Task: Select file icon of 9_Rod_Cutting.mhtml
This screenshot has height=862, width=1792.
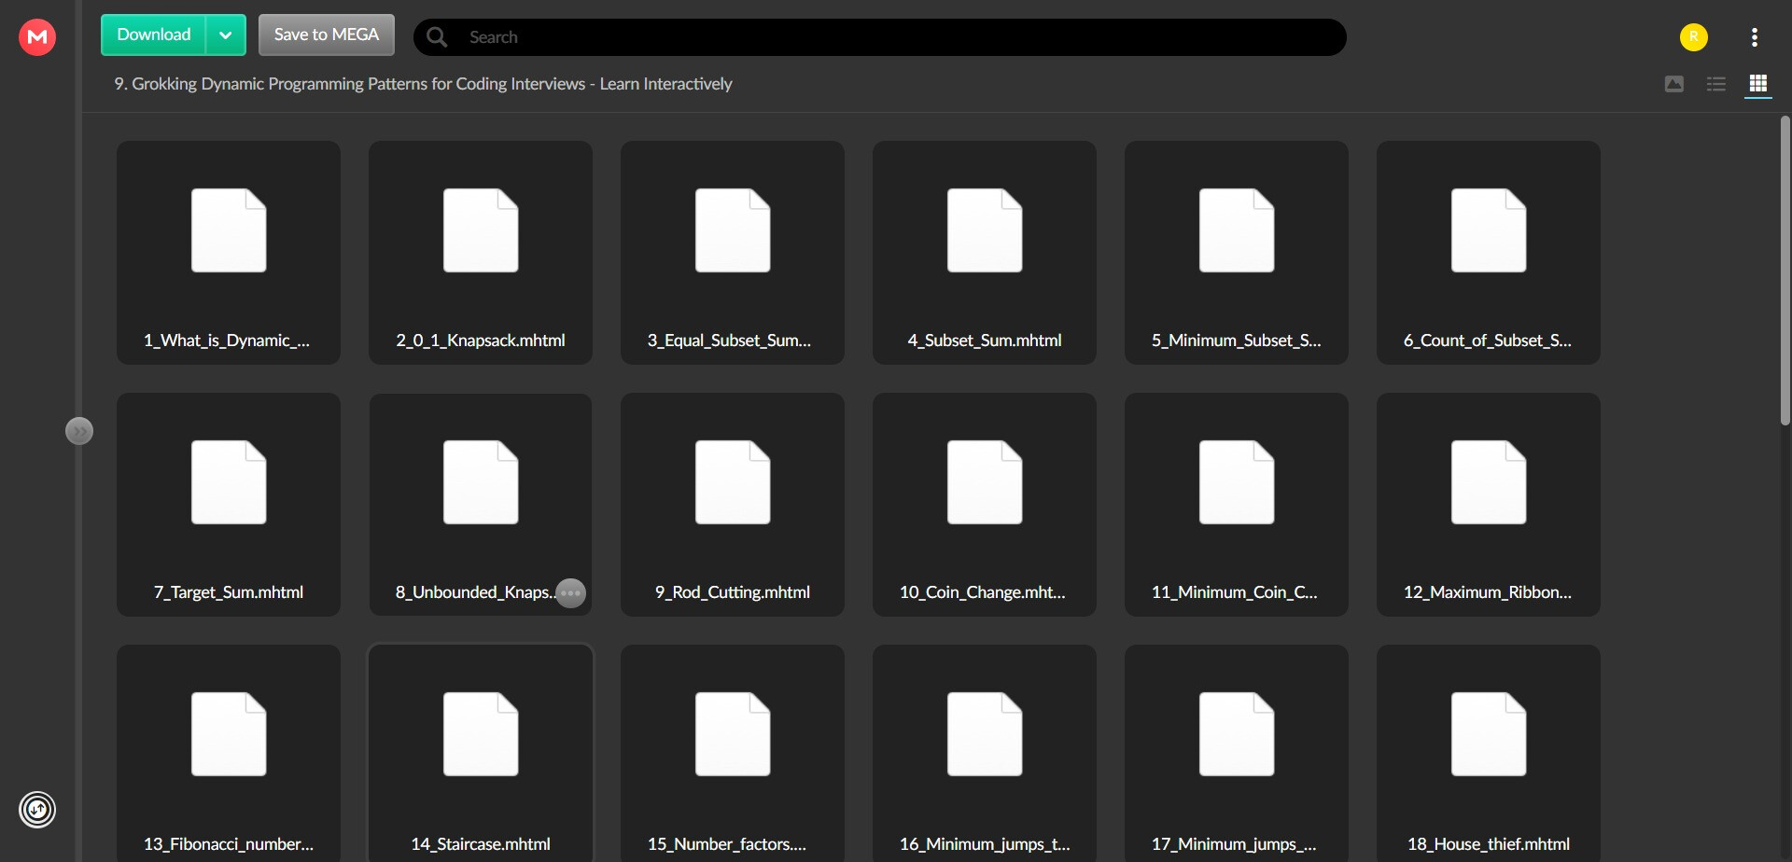Action: tap(733, 482)
